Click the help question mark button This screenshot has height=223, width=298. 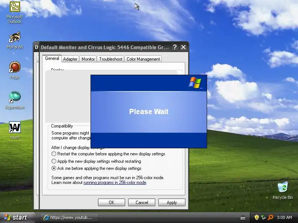click(175, 47)
